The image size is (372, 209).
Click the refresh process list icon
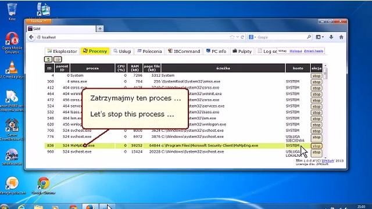(x=48, y=59)
